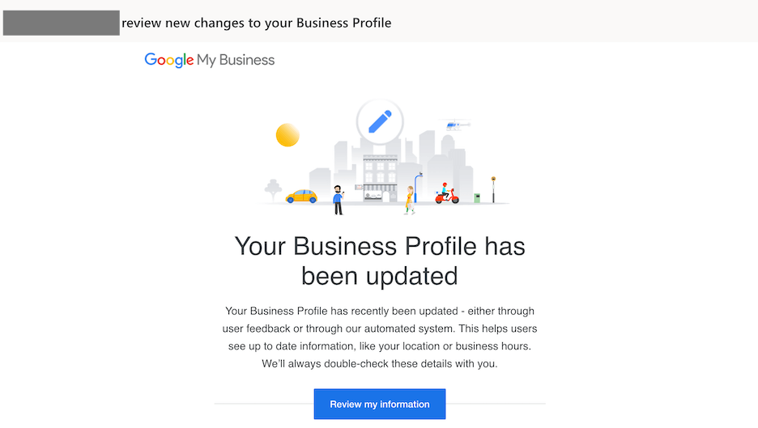Click the My Business text in logo
The image size is (758, 428).
click(236, 60)
